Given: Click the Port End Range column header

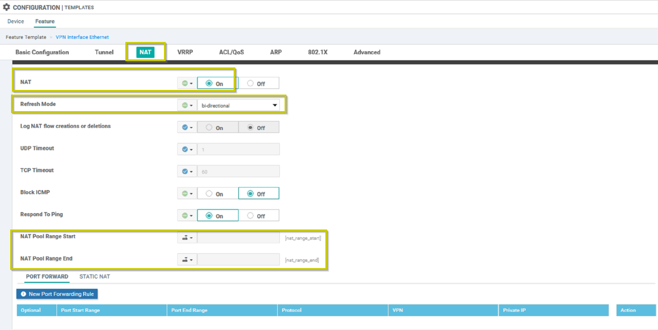Looking at the screenshot, I should (x=222, y=310).
